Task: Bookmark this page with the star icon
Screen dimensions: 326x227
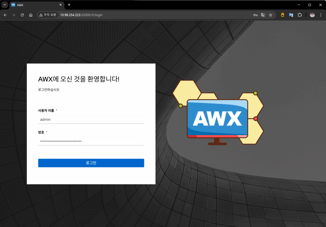Action: 271,15
